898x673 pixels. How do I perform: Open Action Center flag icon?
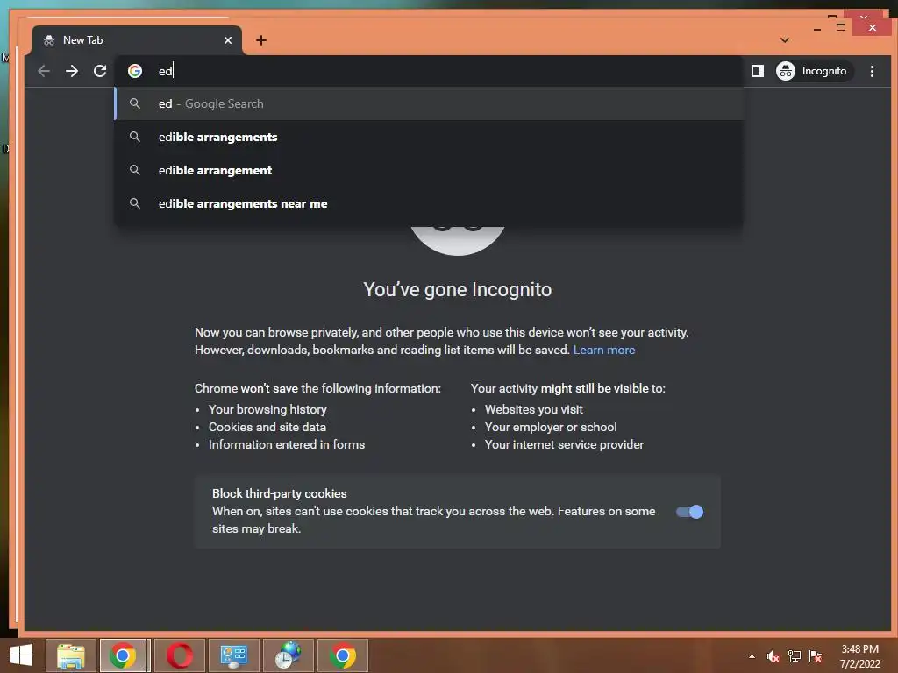[816, 656]
